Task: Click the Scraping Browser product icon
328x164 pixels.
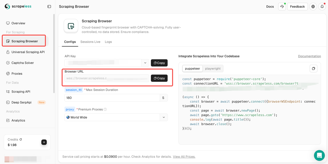Action: 71,26
